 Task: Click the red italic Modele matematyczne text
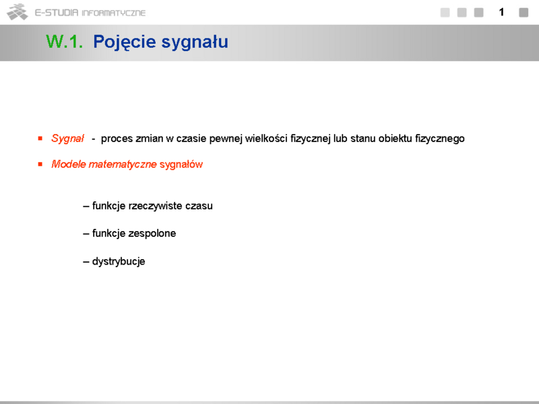[104, 164]
